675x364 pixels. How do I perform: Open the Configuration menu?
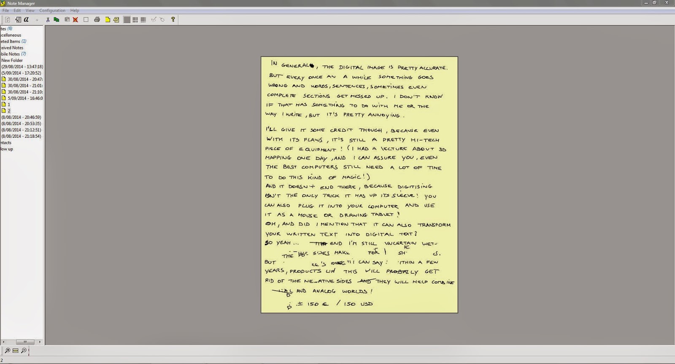tap(52, 11)
